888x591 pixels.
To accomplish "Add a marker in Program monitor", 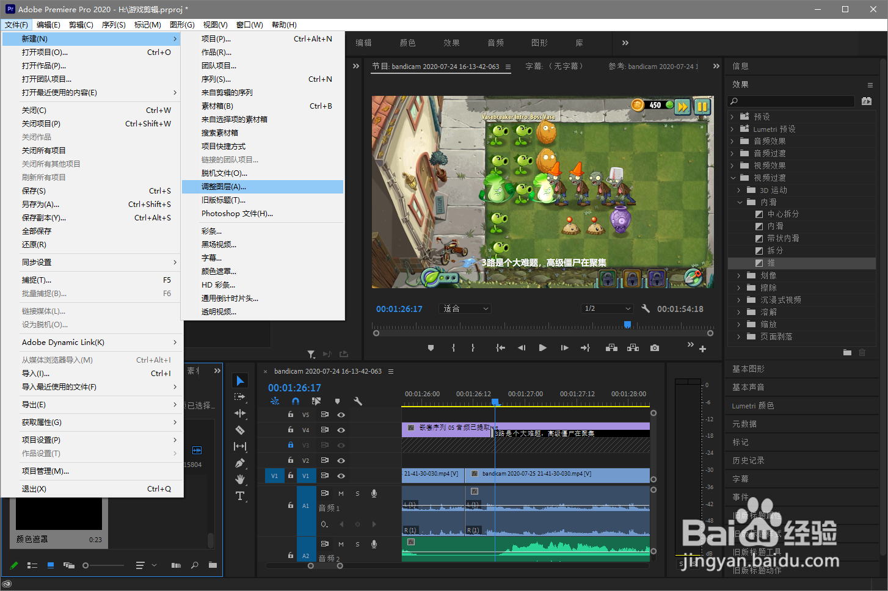I will pos(431,348).
